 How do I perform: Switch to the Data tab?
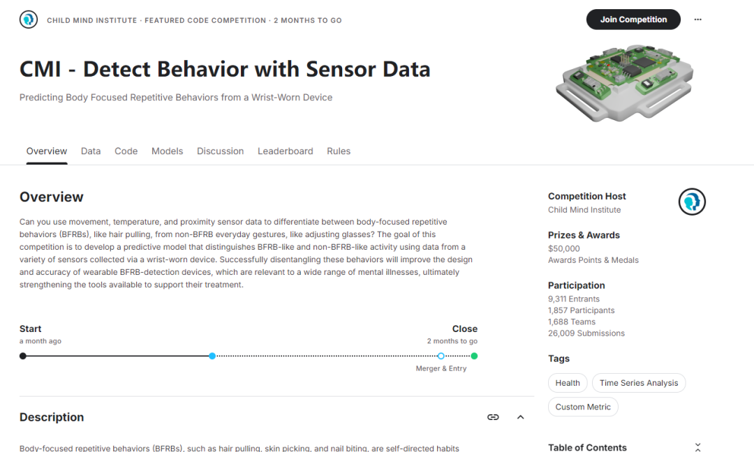click(x=91, y=151)
